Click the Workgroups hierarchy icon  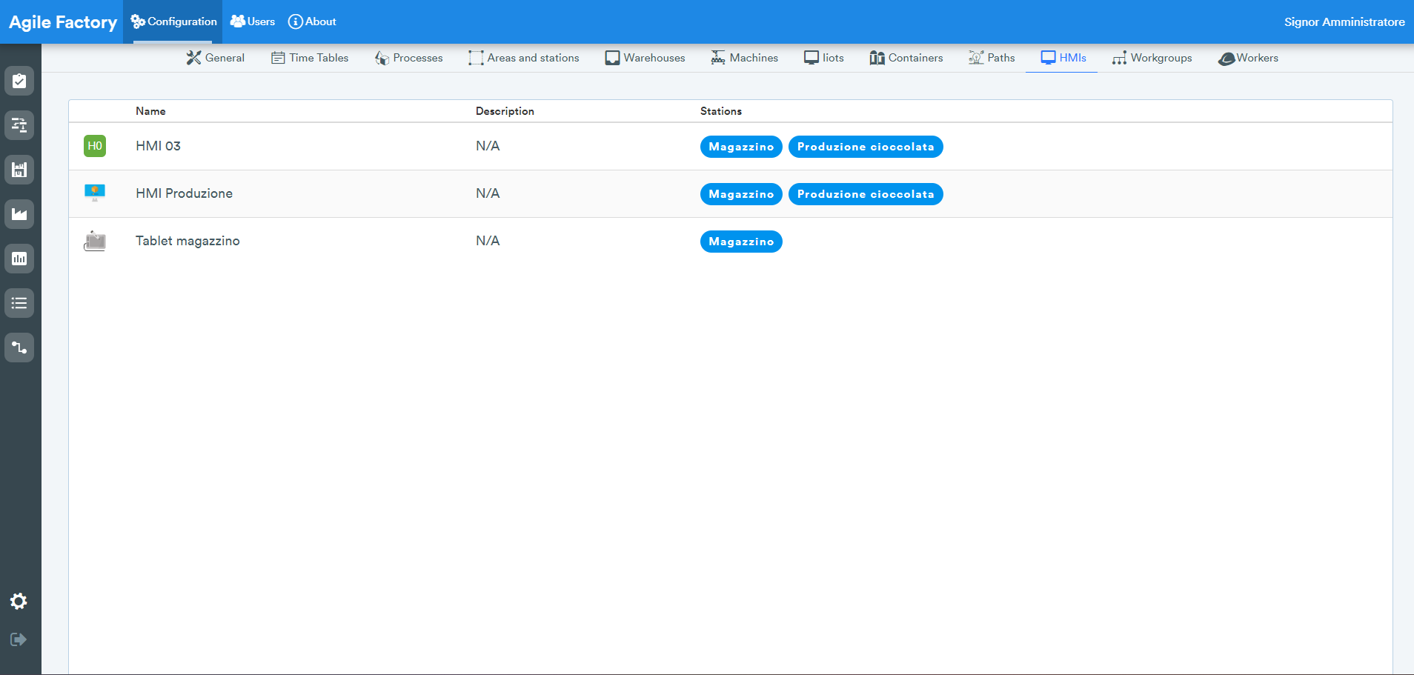pos(1119,58)
